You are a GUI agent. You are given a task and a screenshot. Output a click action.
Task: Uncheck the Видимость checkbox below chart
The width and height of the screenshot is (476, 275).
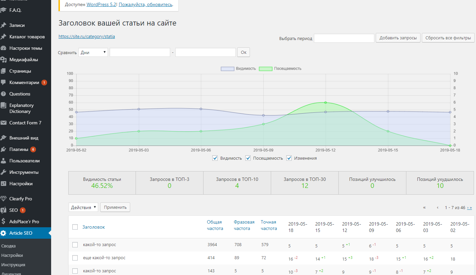215,158
